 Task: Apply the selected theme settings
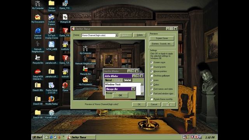168,104
